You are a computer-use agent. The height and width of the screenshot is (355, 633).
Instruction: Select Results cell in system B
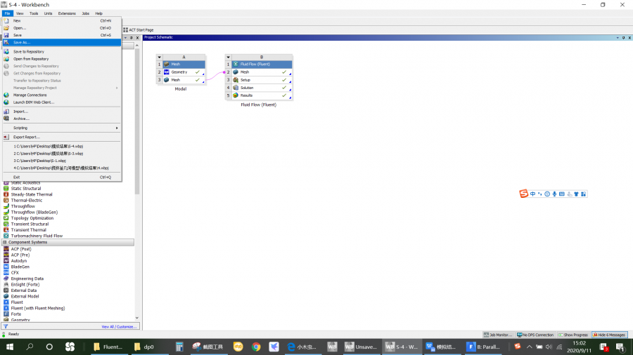[x=262, y=95]
